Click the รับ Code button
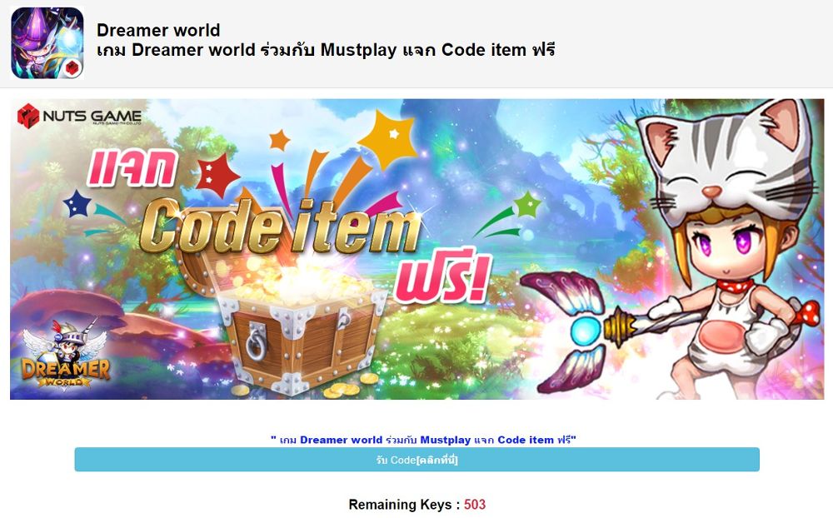This screenshot has width=833, height=518. point(416,460)
